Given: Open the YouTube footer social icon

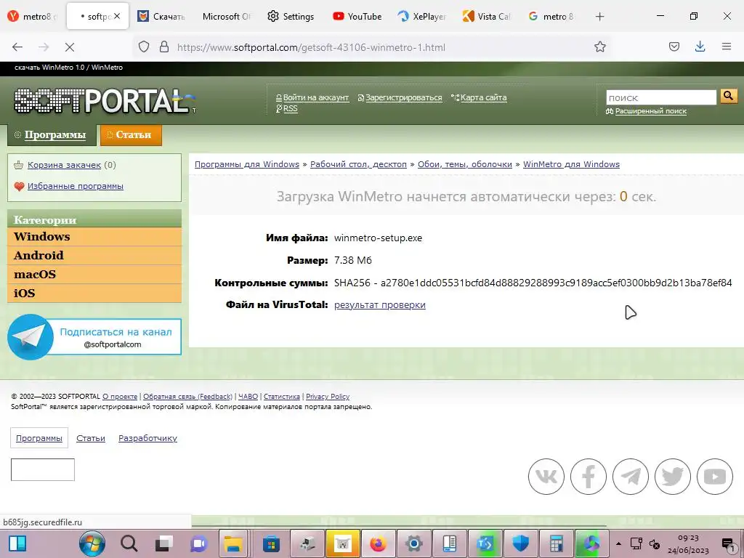Looking at the screenshot, I should tap(715, 477).
